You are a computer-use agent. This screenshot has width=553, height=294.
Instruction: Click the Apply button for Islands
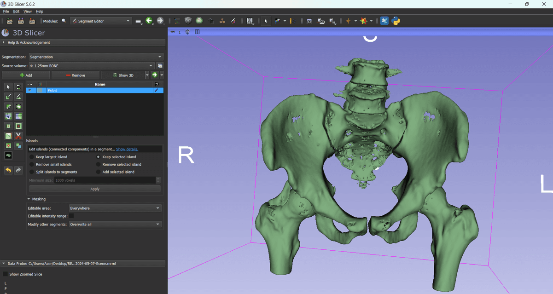95,189
